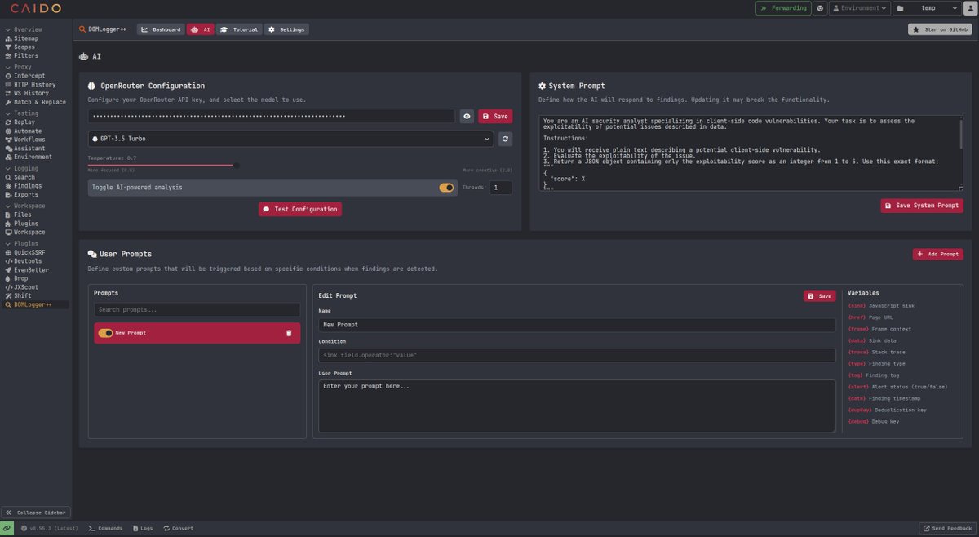The height and width of the screenshot is (537, 979).
Task: Open WS History
Action: click(31, 93)
